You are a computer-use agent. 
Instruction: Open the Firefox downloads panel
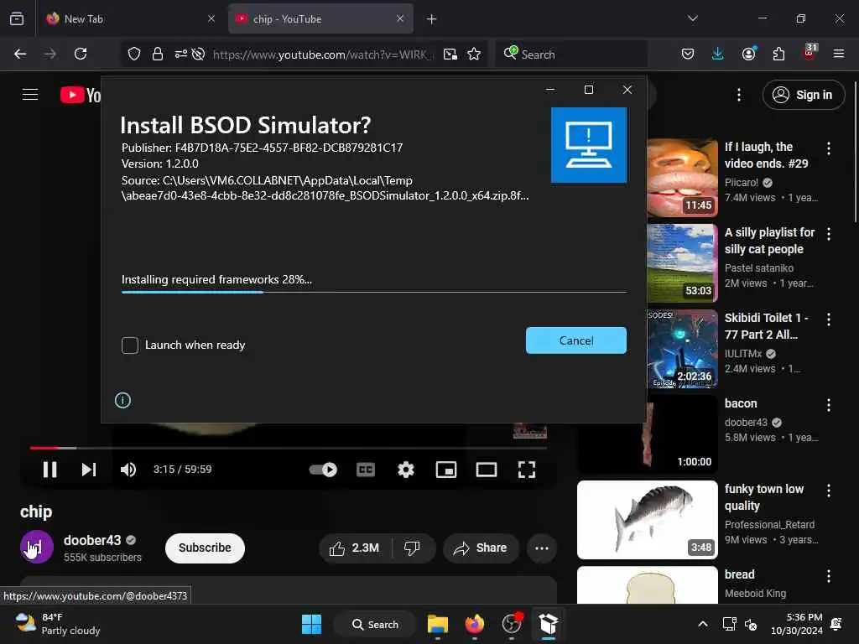tap(718, 54)
